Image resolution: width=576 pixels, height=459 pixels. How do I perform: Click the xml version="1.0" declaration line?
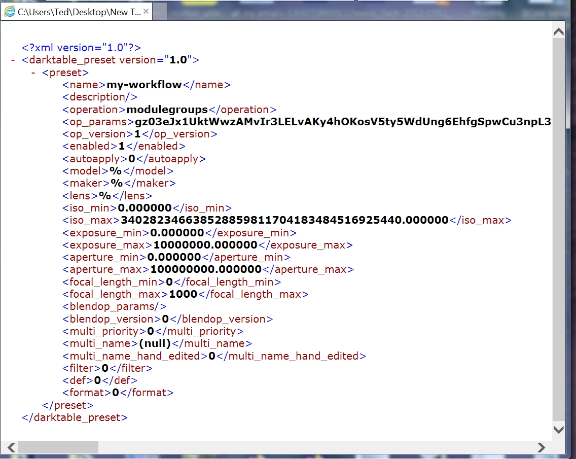pyautogui.click(x=81, y=48)
